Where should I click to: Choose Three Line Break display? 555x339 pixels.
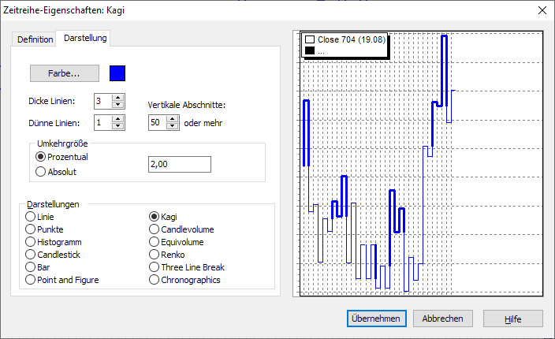[x=155, y=267]
